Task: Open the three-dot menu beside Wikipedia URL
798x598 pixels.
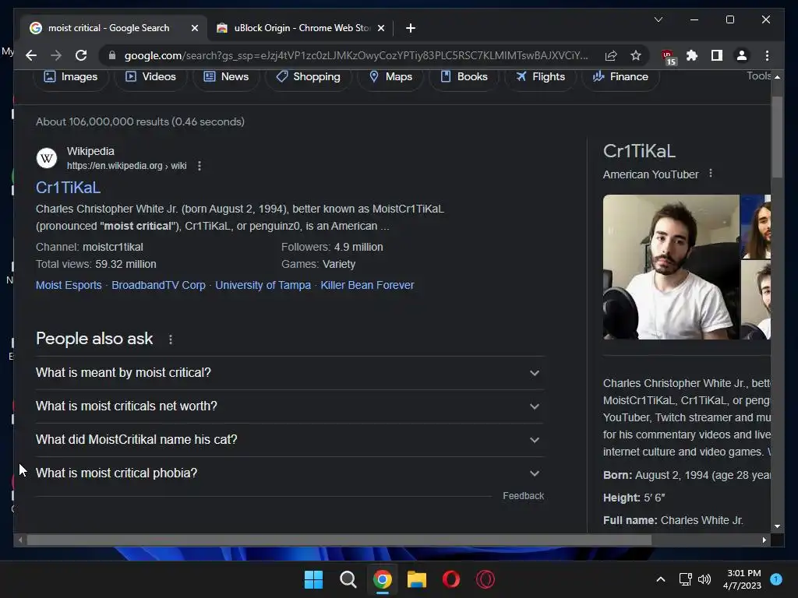Action: [199, 166]
